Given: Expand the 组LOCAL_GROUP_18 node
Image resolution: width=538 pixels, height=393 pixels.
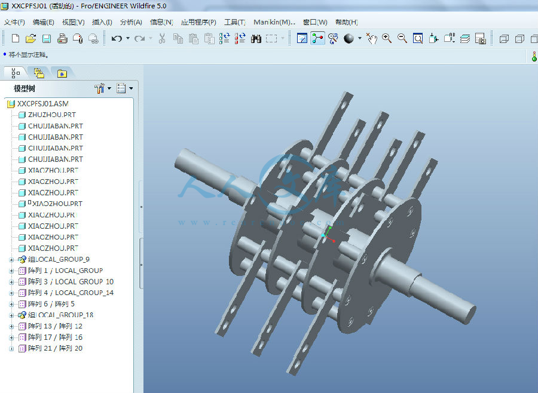Looking at the screenshot, I should tap(11, 315).
